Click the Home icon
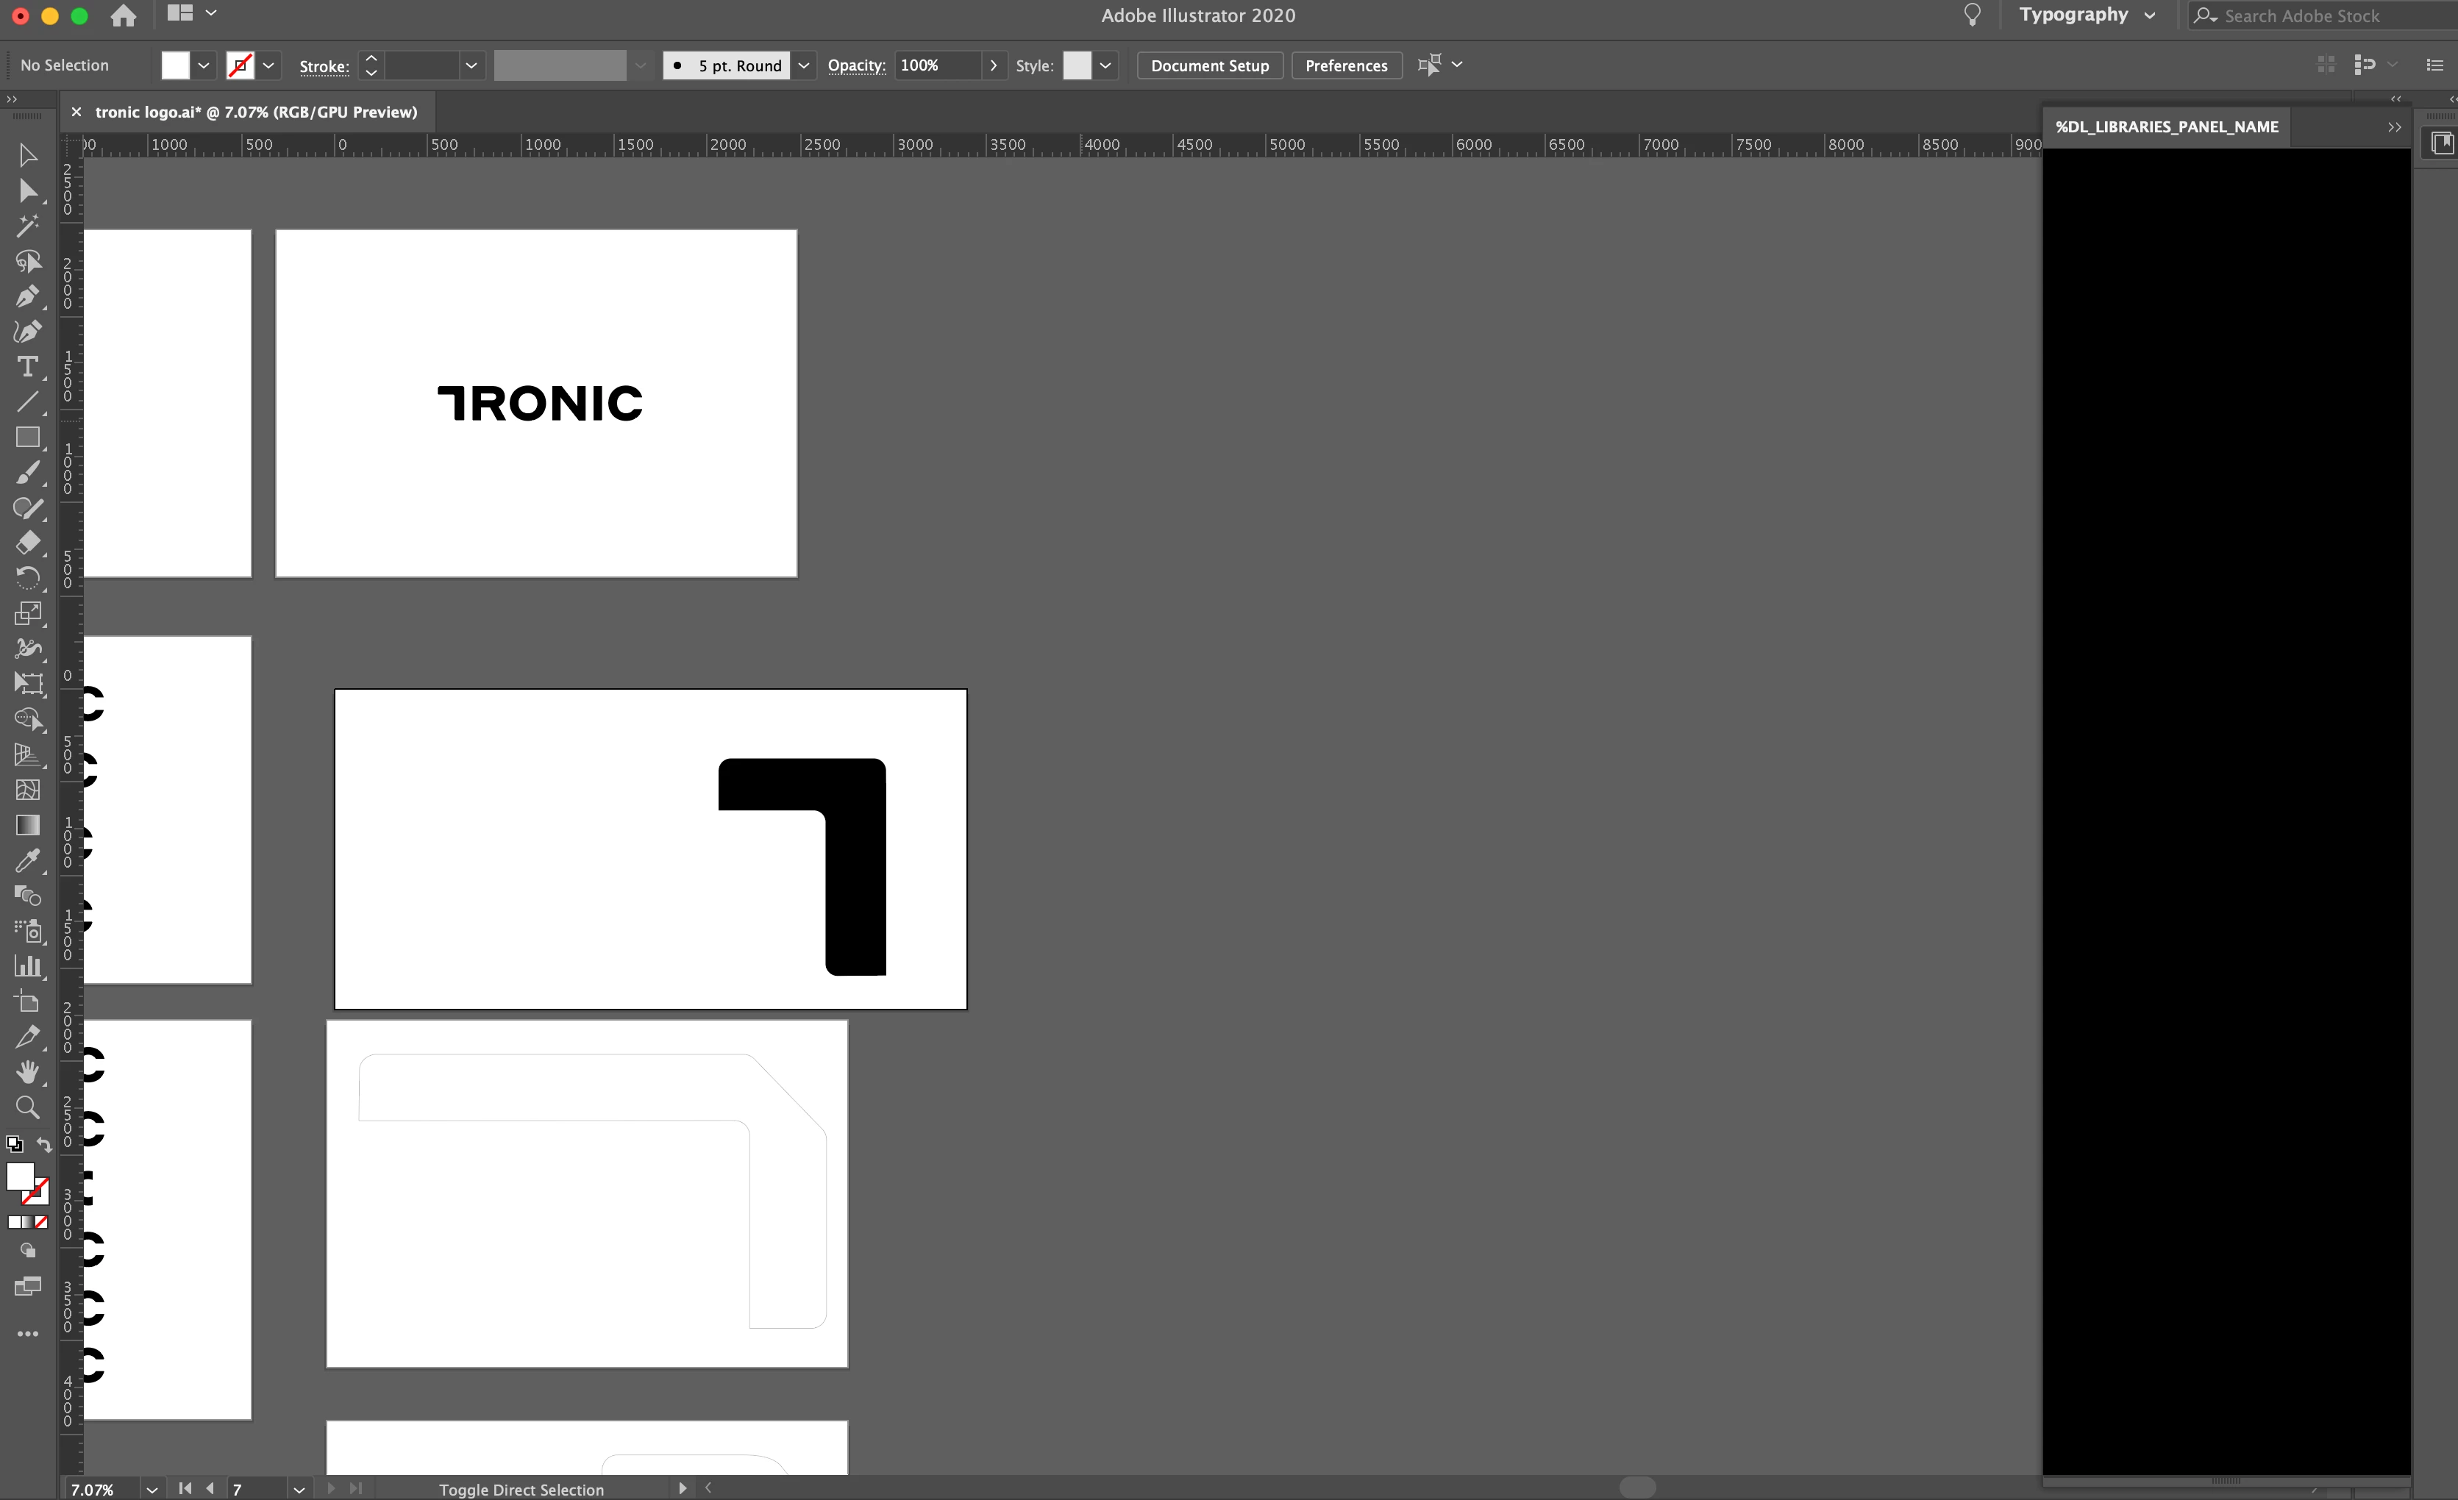This screenshot has width=2458, height=1500. (x=124, y=15)
